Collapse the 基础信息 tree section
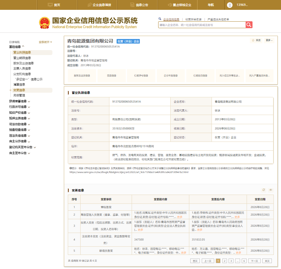Image resolution: width=281 pixels, height=269 pixels. 17,47
